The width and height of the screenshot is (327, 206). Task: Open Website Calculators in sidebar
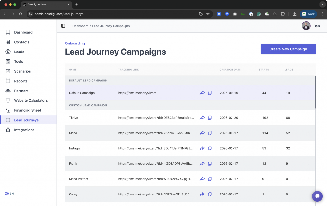pos(31,100)
